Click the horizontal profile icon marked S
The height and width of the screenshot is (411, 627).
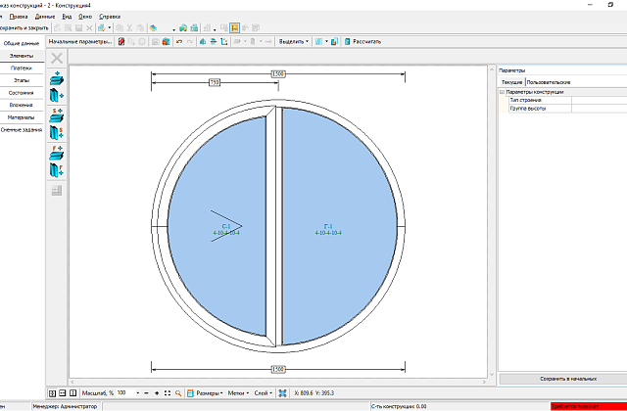(x=57, y=114)
